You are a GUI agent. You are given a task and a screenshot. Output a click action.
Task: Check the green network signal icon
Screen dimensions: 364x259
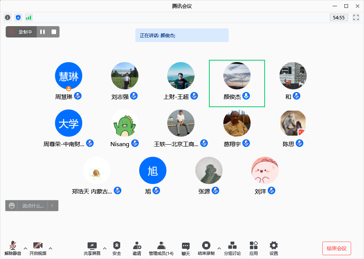[x=28, y=17]
